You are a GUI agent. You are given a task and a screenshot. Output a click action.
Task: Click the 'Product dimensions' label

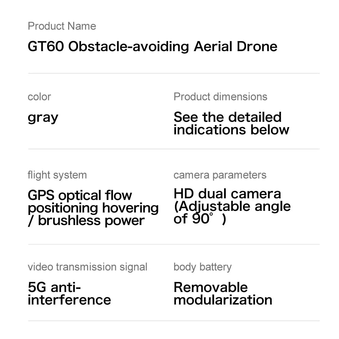220,97
